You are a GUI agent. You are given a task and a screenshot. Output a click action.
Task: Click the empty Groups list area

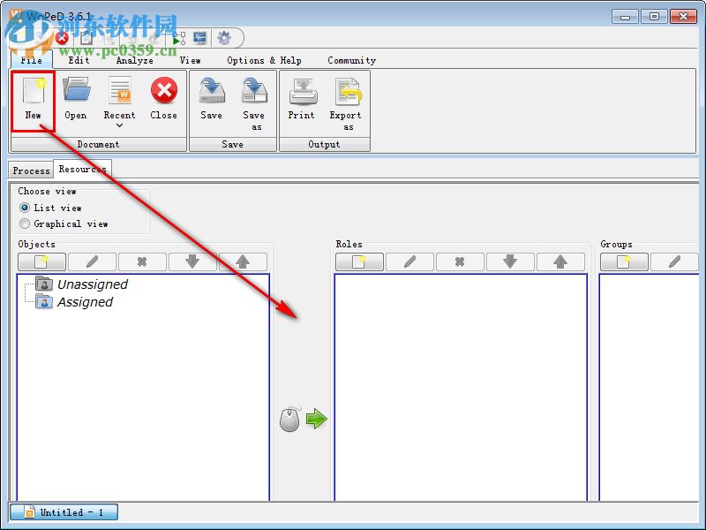click(650, 387)
